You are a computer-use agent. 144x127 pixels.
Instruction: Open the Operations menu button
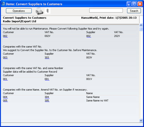click(x=19, y=11)
